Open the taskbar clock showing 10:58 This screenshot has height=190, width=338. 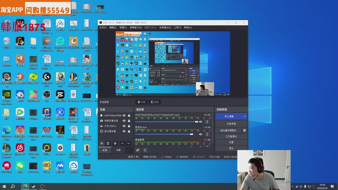322,186
